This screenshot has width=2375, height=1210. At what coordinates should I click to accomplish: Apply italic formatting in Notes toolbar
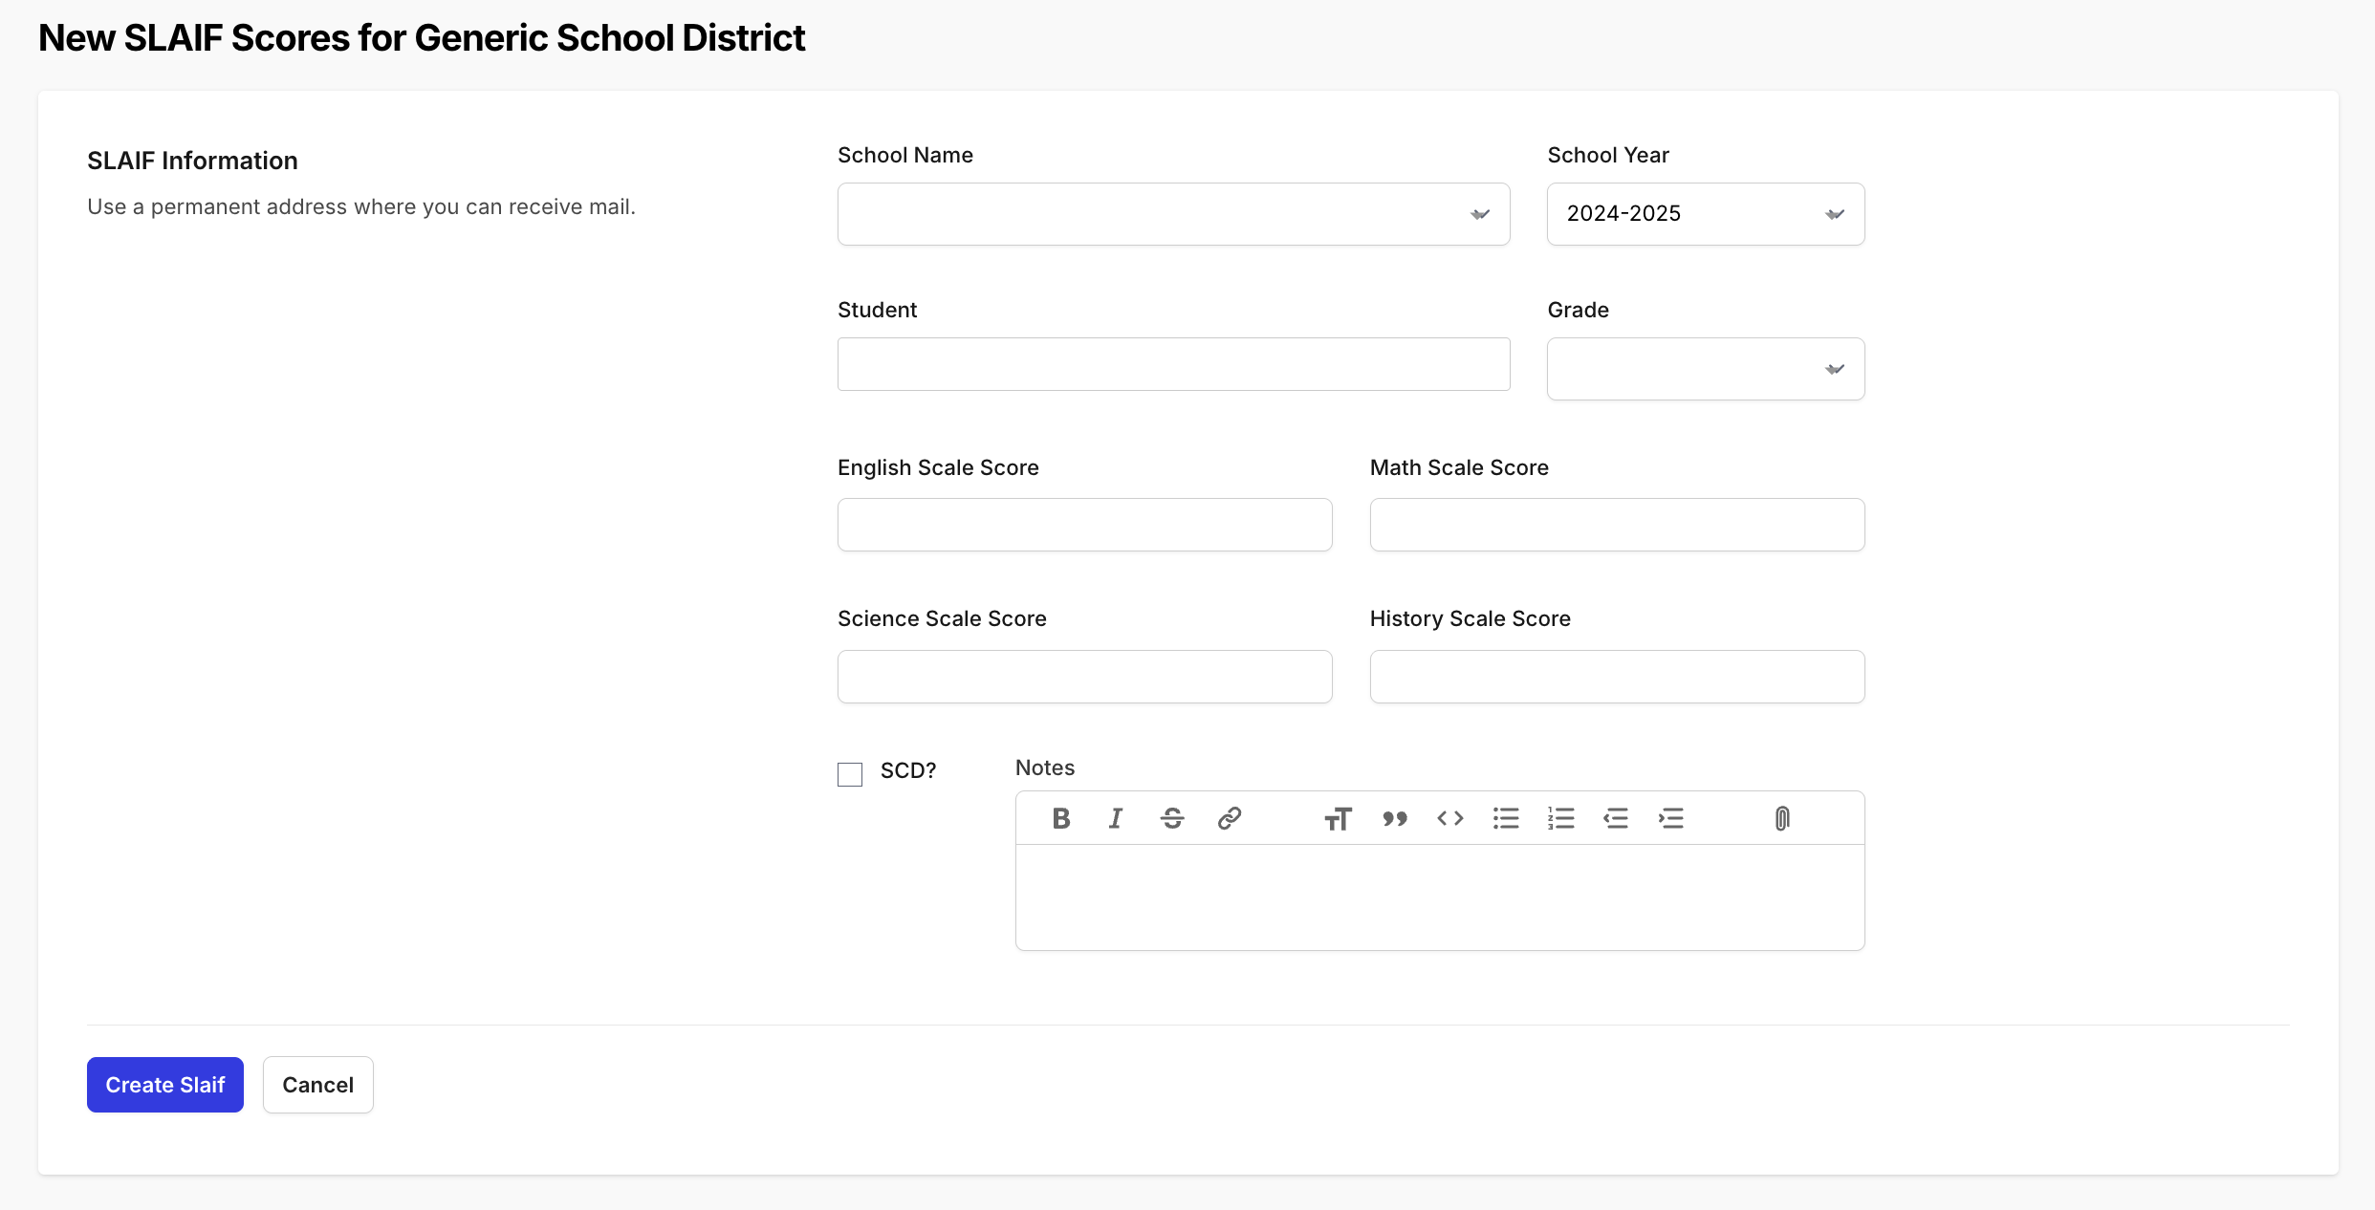[x=1116, y=818]
